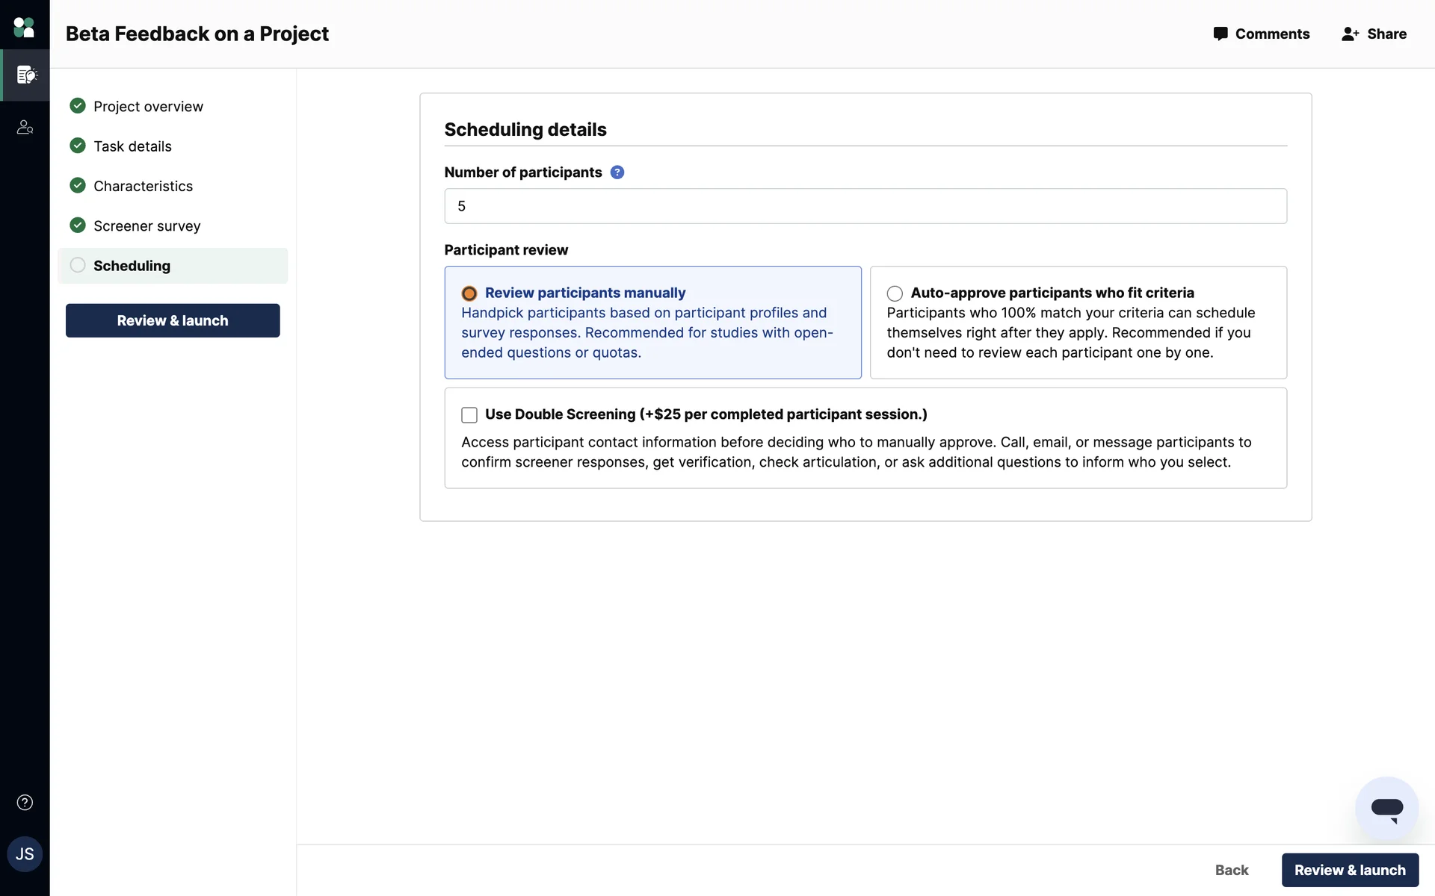Viewport: 1435px width, 896px height.
Task: Click the Share add-person icon
Action: [x=1350, y=34]
